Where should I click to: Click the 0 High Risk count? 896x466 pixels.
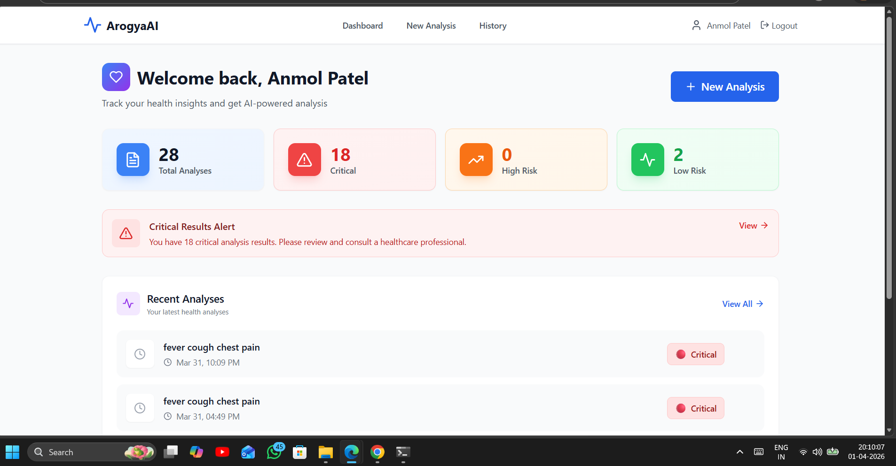pyautogui.click(x=507, y=155)
